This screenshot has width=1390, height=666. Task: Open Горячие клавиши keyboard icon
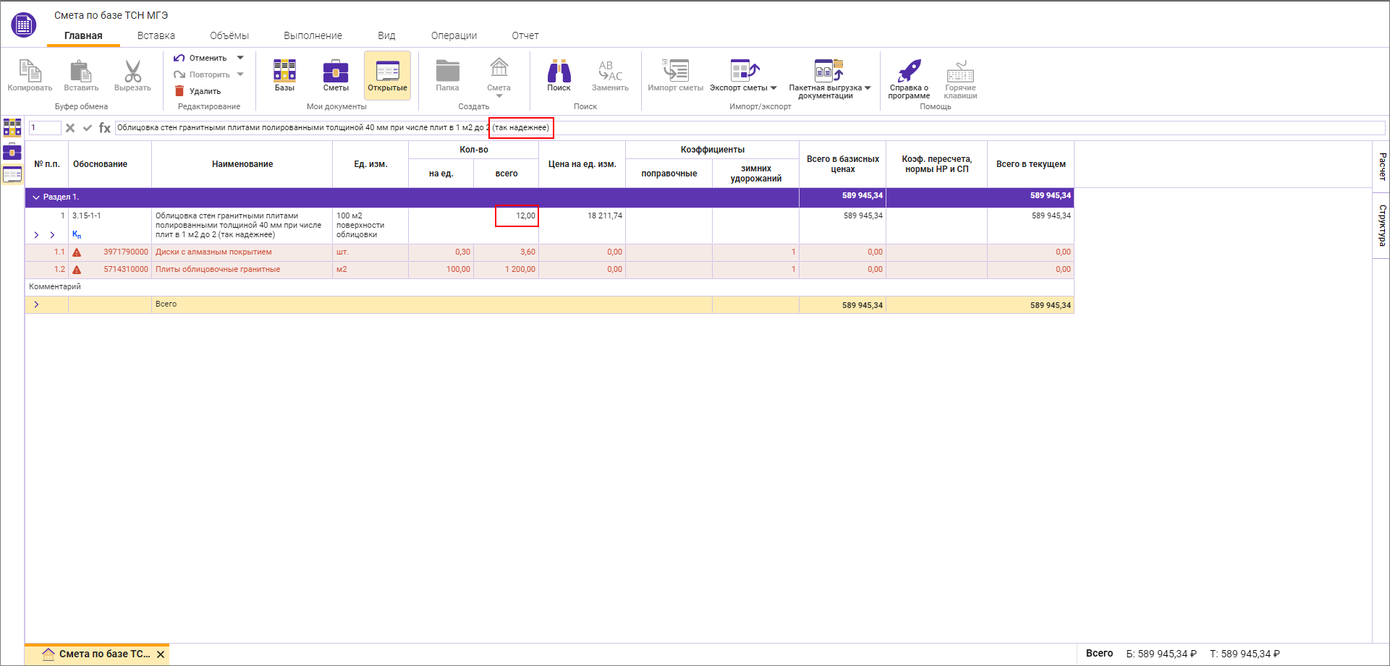(960, 71)
